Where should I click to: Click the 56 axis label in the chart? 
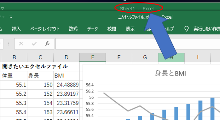point(91,97)
